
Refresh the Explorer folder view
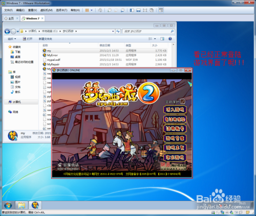coord(118,31)
